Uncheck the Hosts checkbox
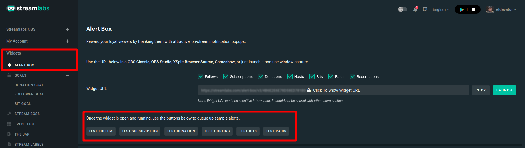525x148 pixels. click(290, 76)
